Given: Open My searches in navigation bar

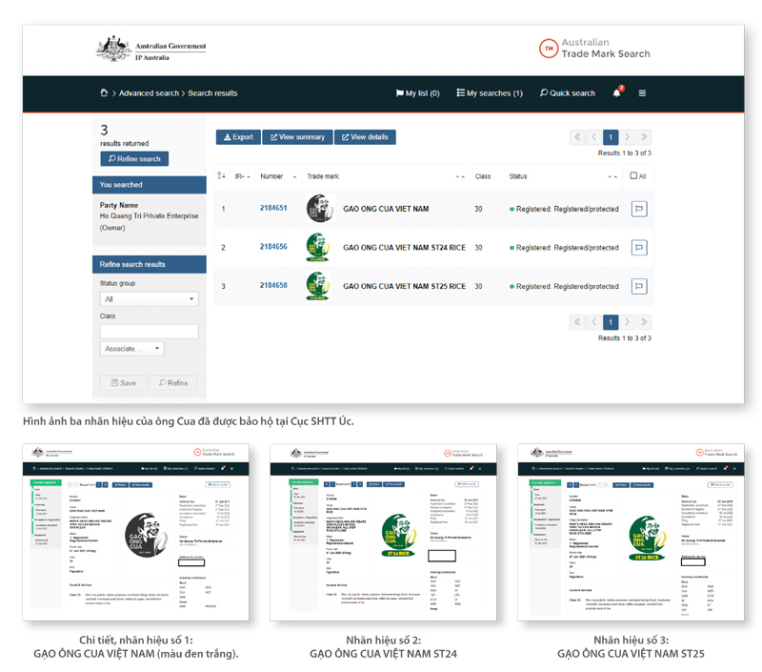Looking at the screenshot, I should pyautogui.click(x=490, y=93).
